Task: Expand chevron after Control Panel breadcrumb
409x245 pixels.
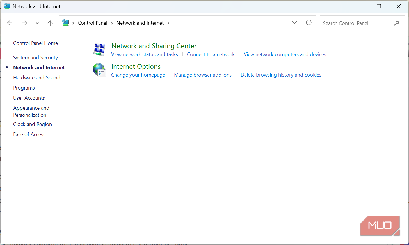Action: click(112, 23)
